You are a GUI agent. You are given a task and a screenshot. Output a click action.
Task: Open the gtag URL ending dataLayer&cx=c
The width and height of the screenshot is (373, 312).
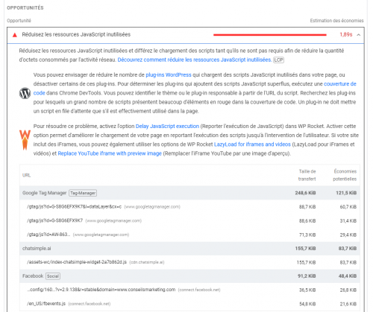[74, 206]
